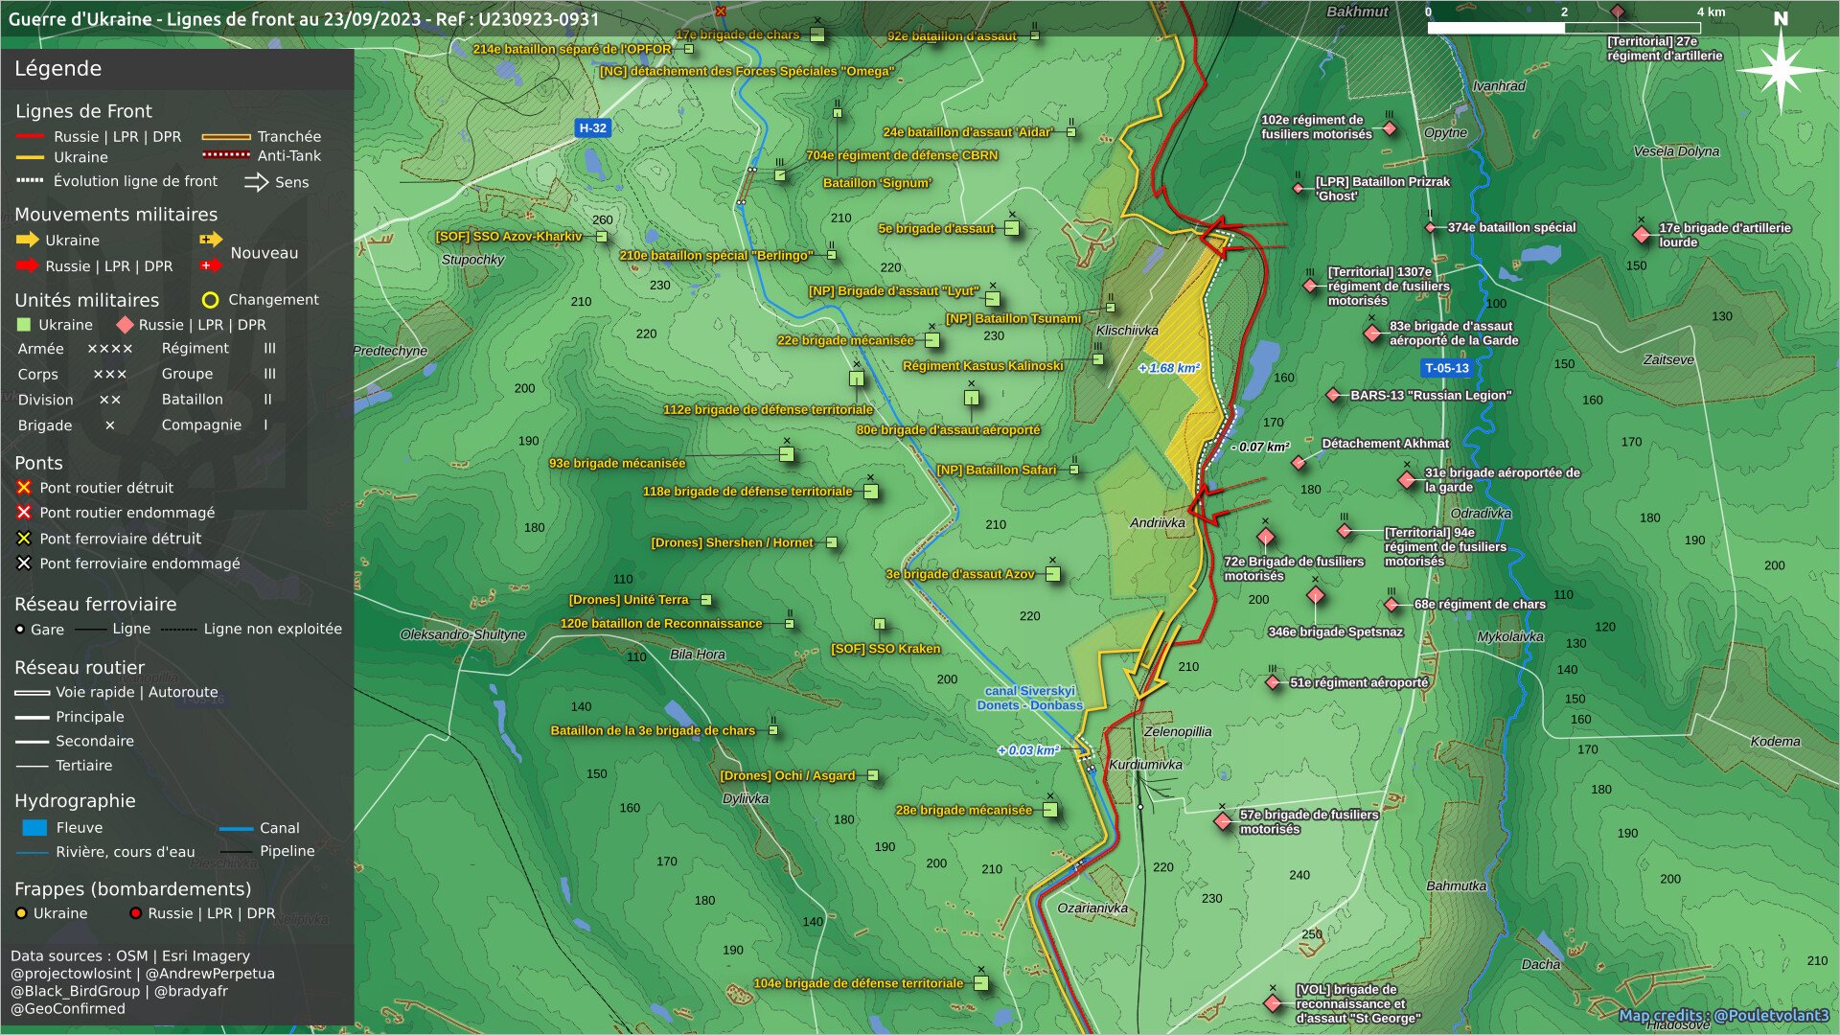Screen dimensions: 1840x1035
Task: Click the kilometer scale bar
Action: [x=1564, y=29]
